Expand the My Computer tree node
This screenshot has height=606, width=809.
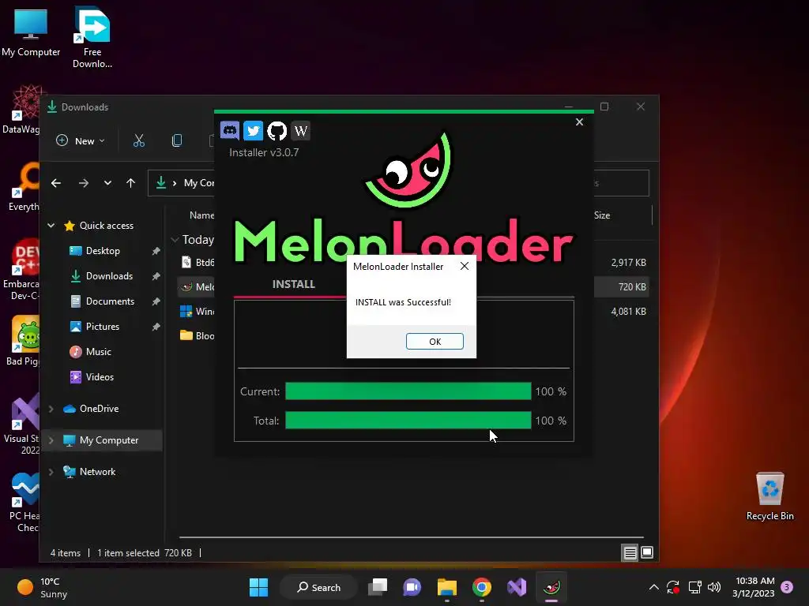click(x=51, y=440)
